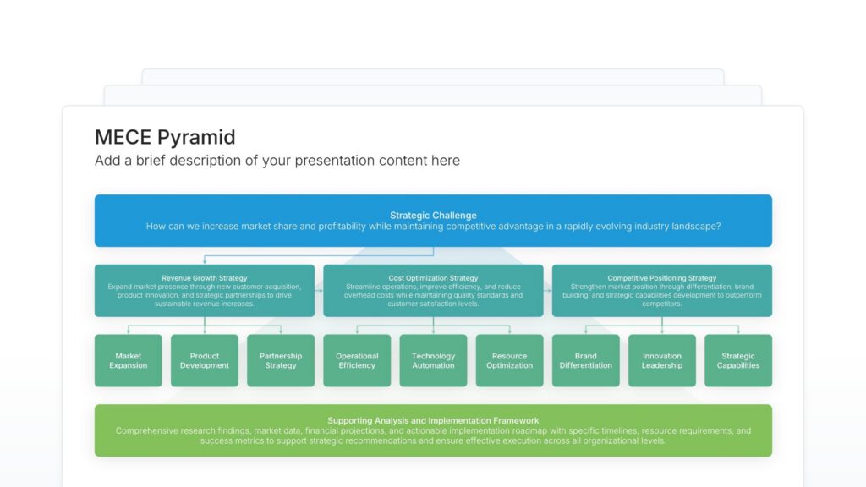Image resolution: width=866 pixels, height=487 pixels.
Task: Click the Market Expansion box
Action: click(129, 361)
